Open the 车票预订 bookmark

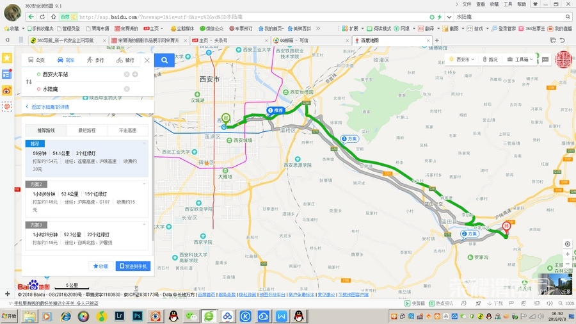(x=241, y=28)
